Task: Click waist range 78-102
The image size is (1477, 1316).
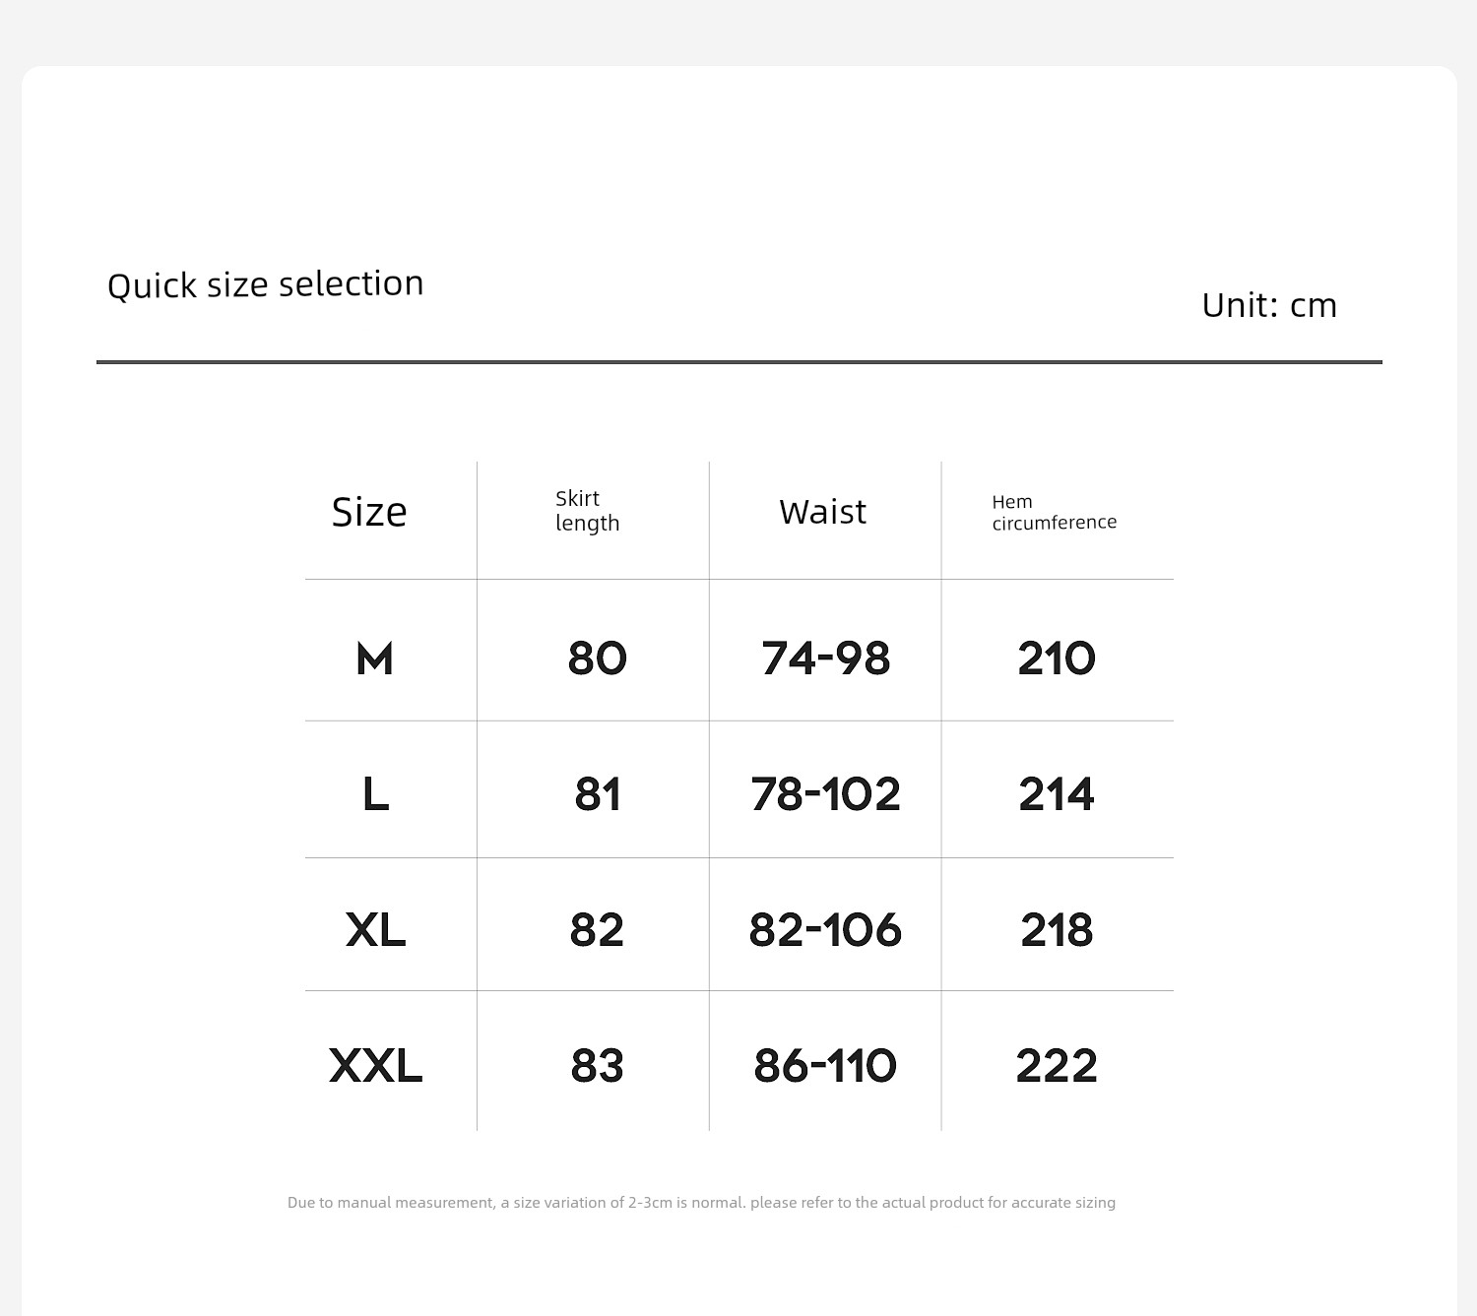Action: click(825, 793)
